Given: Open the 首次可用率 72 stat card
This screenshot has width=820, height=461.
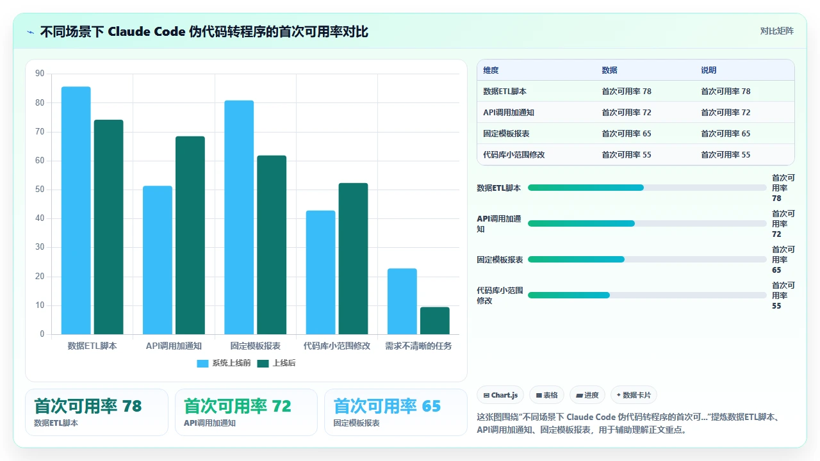Looking at the screenshot, I should pyautogui.click(x=246, y=412).
